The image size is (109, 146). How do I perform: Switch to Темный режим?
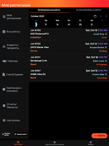(21, 134)
